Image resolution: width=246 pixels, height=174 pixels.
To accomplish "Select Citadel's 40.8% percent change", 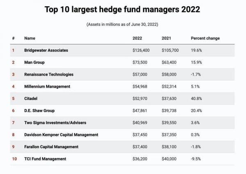I will [196, 99].
